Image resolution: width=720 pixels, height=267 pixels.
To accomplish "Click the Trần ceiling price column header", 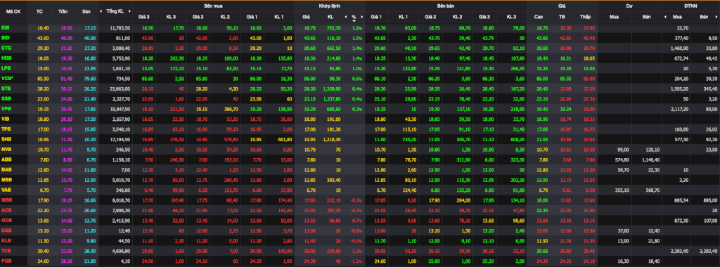I will click(63, 11).
